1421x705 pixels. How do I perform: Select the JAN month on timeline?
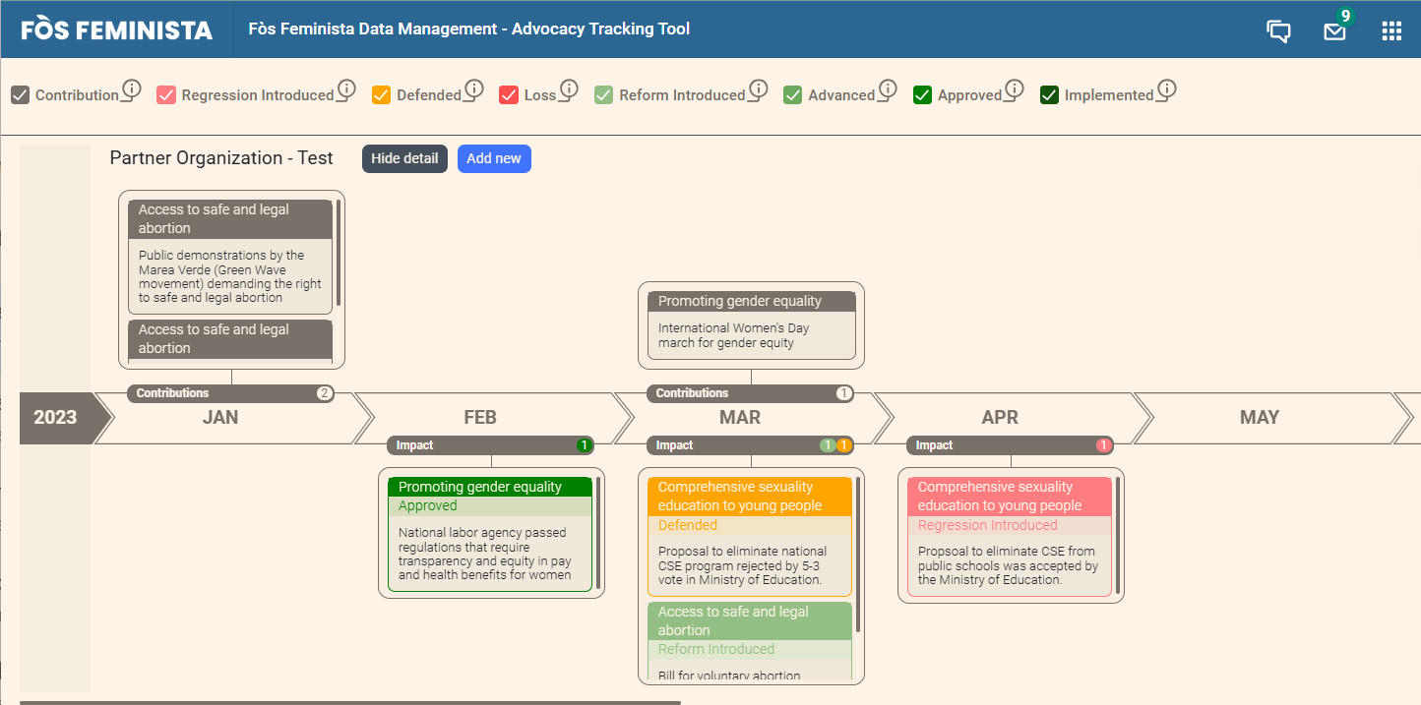click(220, 418)
